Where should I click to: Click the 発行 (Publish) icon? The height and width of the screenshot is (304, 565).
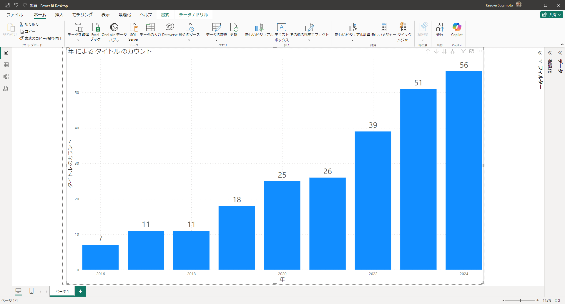[440, 30]
